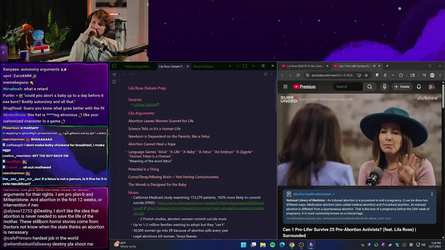Click YouTube Create button

402,87
